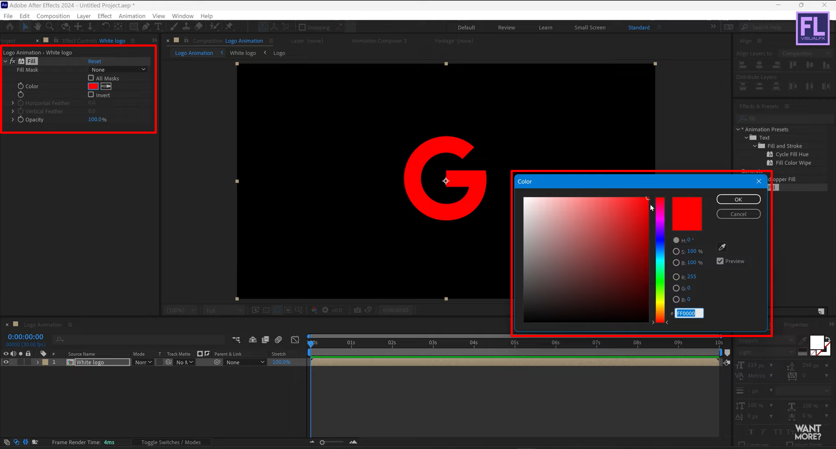Open the Animation menu

[132, 16]
